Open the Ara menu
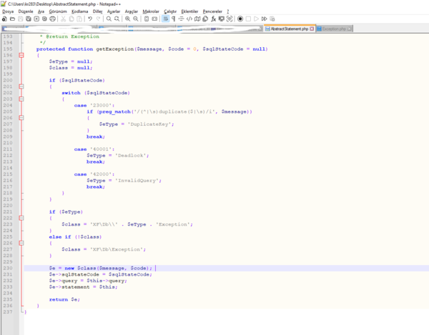 pos(41,11)
